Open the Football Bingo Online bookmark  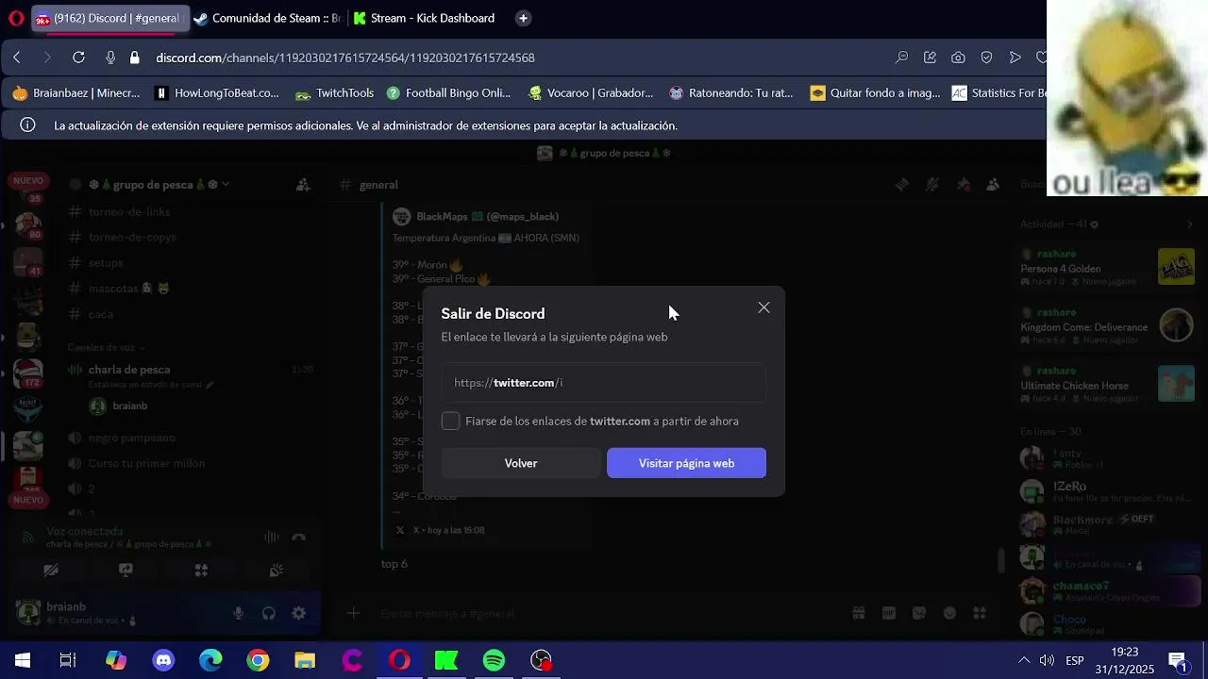coord(447,92)
